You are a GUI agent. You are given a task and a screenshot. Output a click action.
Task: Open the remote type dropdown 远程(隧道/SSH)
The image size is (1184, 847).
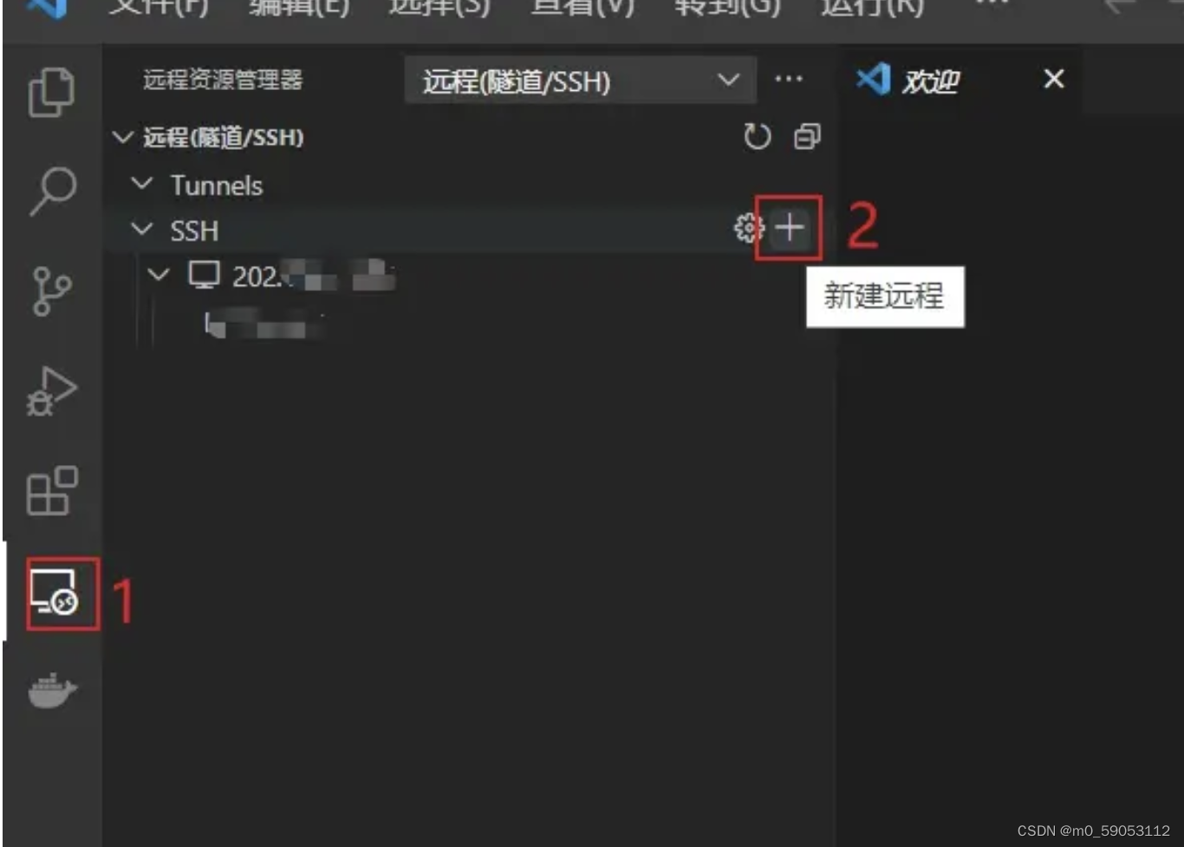[x=581, y=81]
